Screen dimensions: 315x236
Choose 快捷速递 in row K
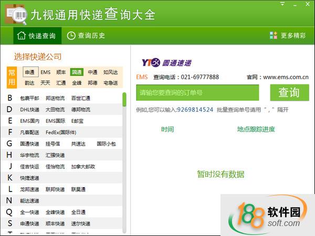(29, 178)
